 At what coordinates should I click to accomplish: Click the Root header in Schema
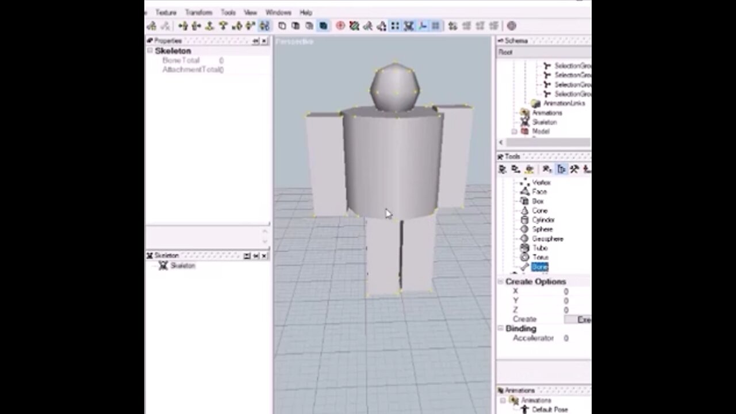(544, 52)
